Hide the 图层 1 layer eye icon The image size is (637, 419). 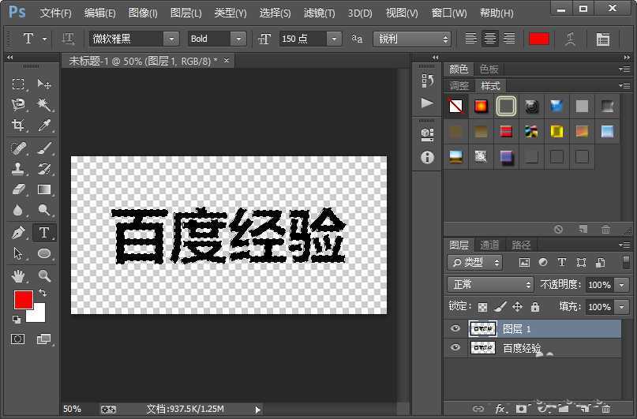(455, 328)
